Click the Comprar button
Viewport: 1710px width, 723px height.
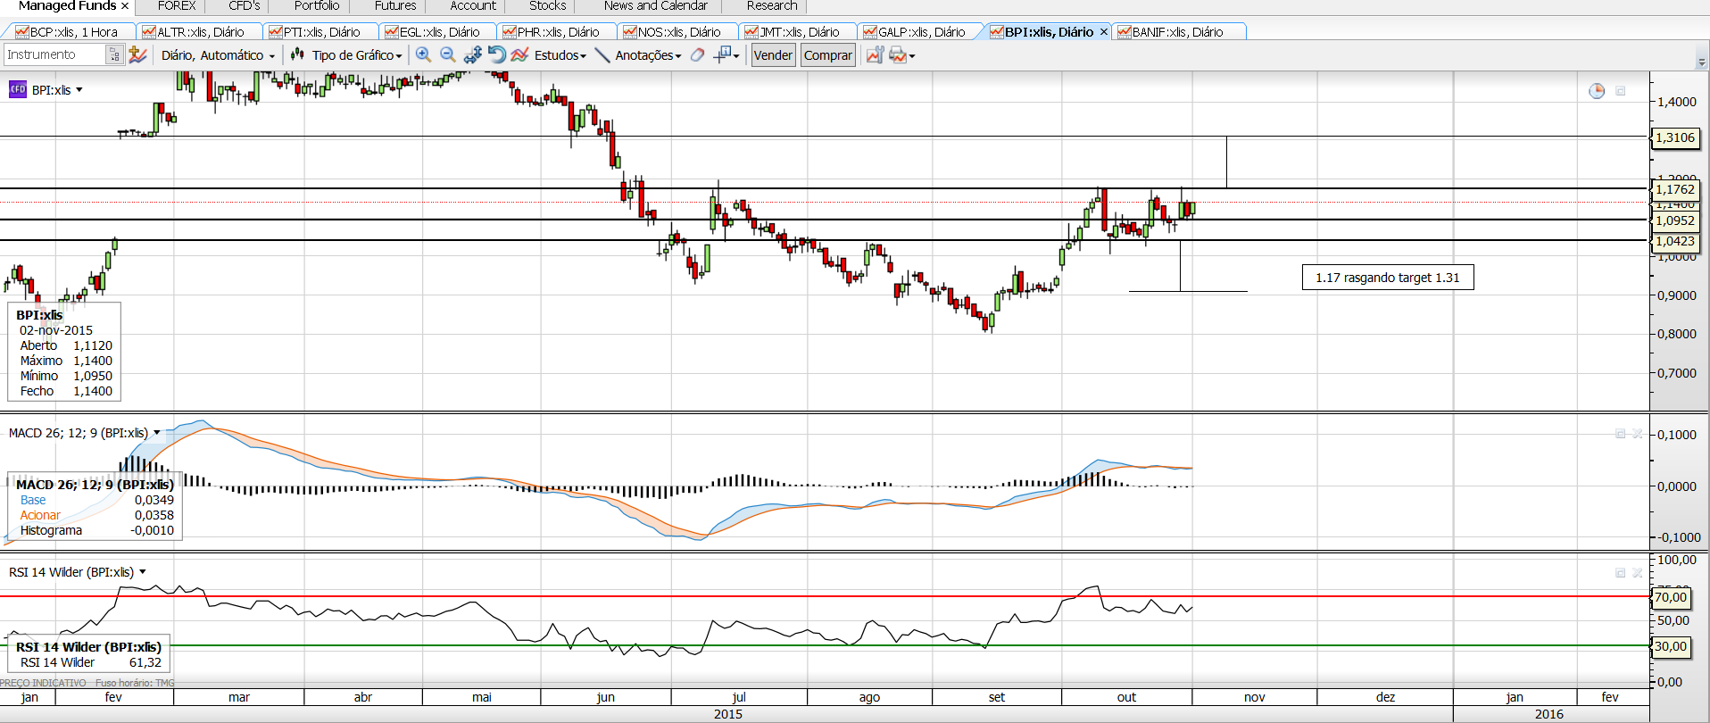pos(828,55)
